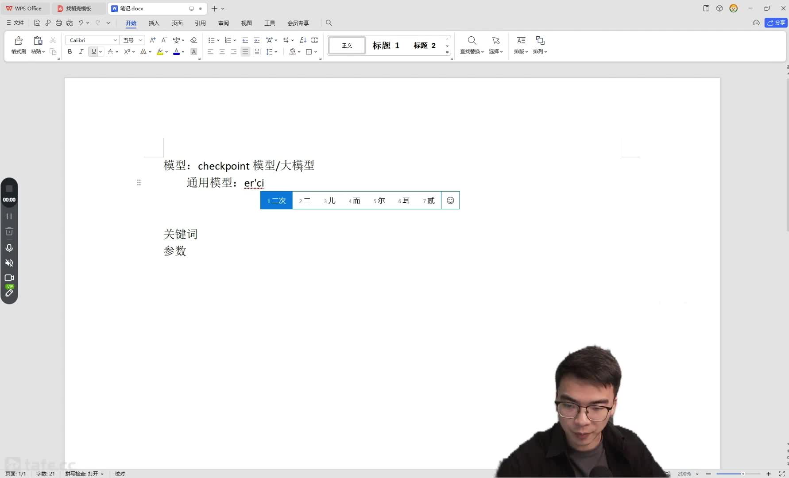Toggle justify alignment
The image size is (789, 478).
click(245, 52)
